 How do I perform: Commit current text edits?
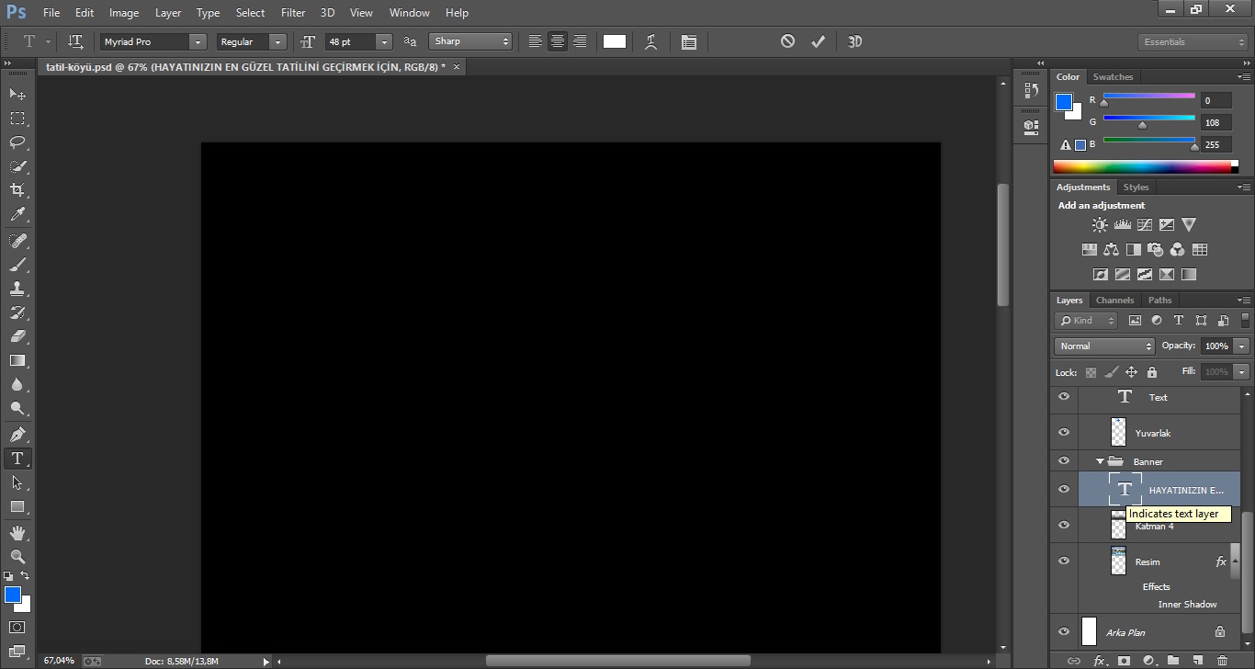(x=818, y=41)
